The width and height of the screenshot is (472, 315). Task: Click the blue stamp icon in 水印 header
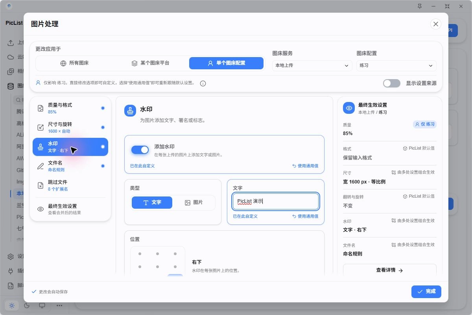[x=130, y=111]
